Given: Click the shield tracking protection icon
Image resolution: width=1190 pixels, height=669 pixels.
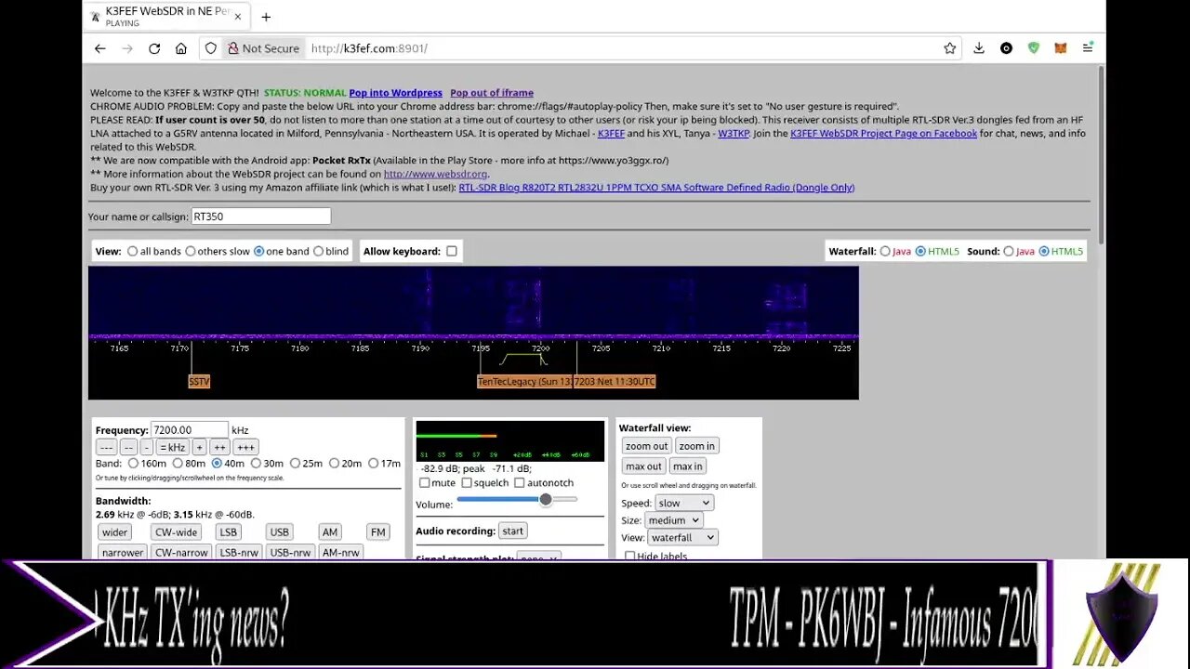Looking at the screenshot, I should (211, 48).
